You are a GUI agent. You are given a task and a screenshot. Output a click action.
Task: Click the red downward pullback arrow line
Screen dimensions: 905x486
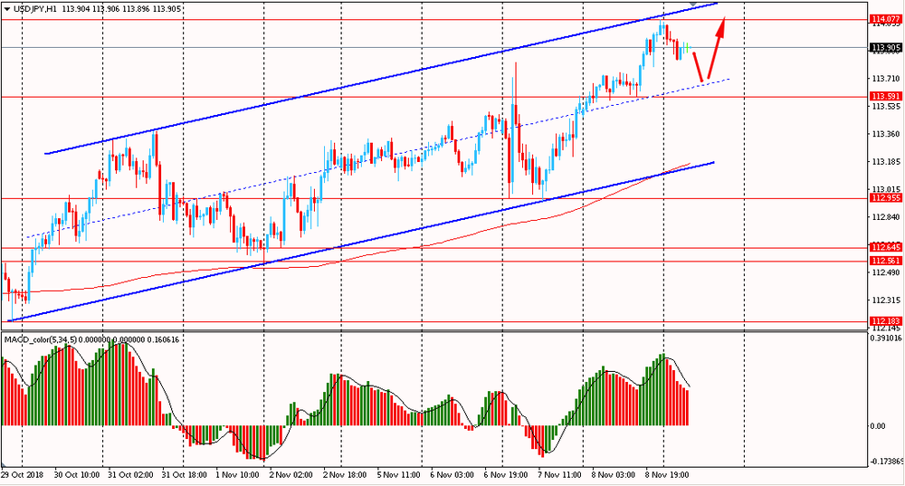(698, 67)
